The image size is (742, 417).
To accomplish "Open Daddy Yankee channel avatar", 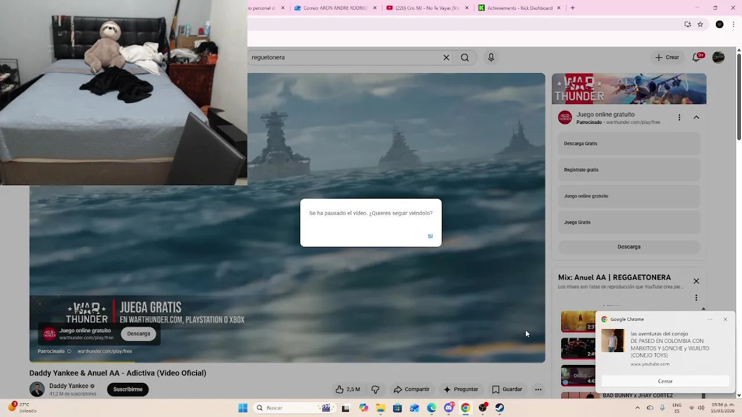I will click(x=37, y=389).
